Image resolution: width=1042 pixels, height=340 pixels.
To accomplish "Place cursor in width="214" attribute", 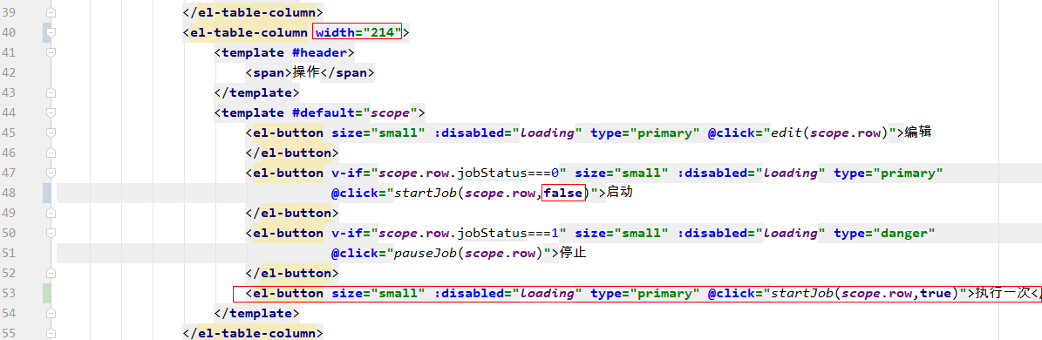I will [x=358, y=32].
